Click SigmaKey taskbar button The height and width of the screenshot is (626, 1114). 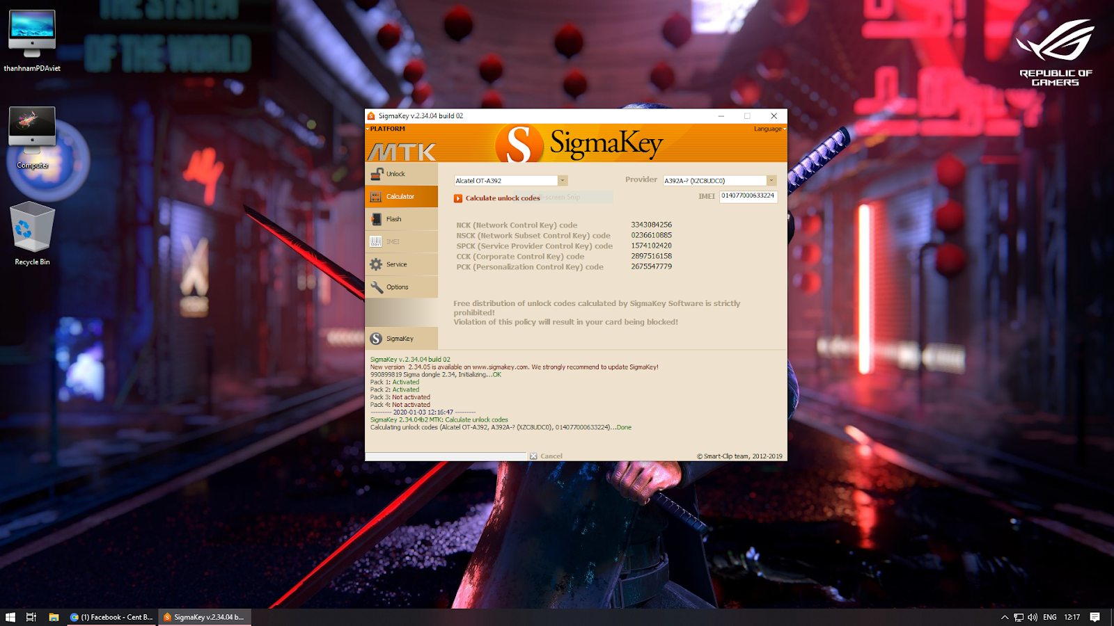[205, 617]
